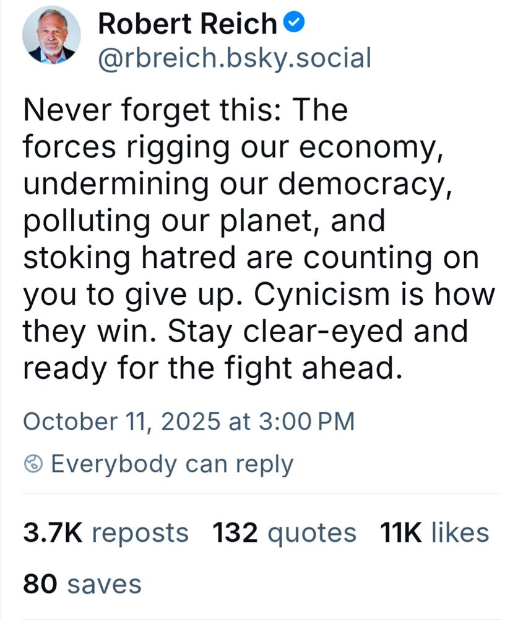Click the @rbreich.bsky.social handle
This screenshot has width=523, height=620.
tap(235, 58)
